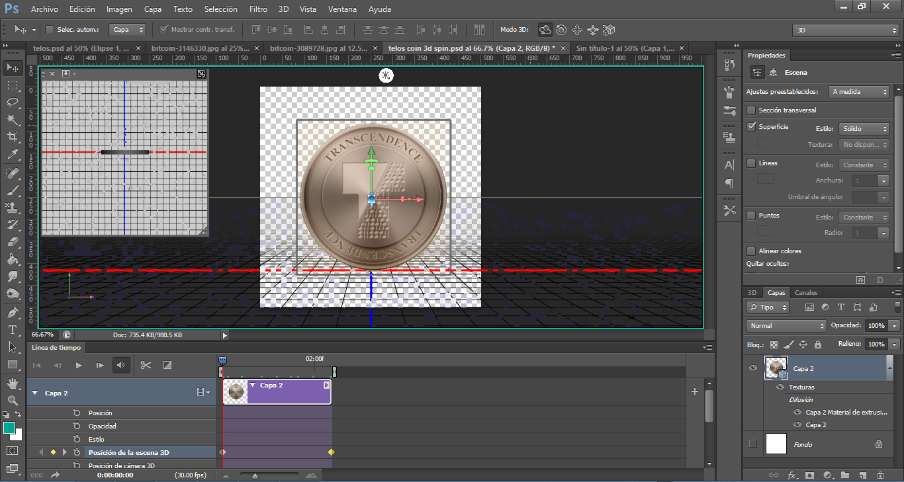Click the timeline zoom slider handle
The image size is (904, 482).
[255, 475]
